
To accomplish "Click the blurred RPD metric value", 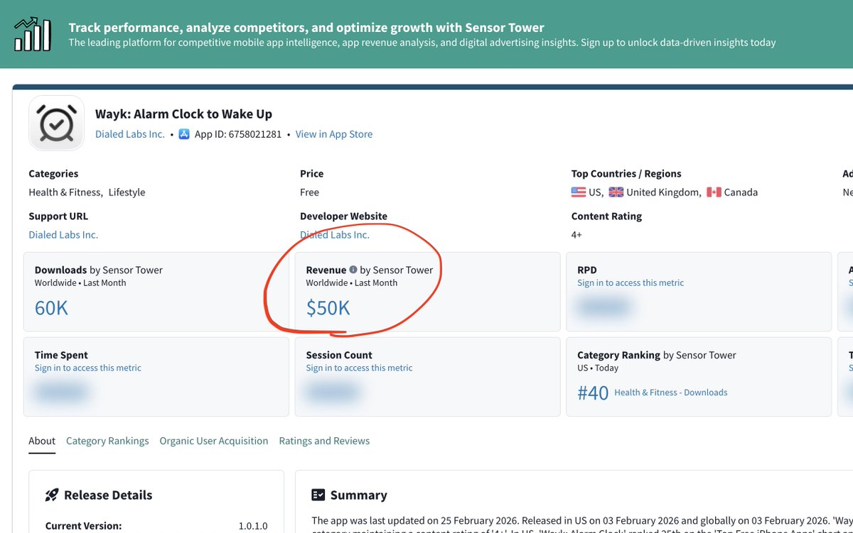I will [603, 308].
